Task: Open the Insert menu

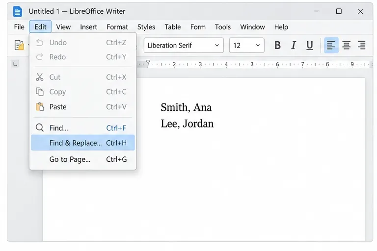Action: (x=89, y=27)
